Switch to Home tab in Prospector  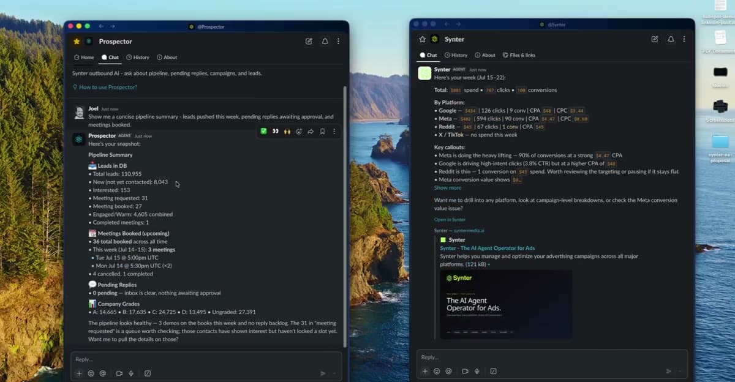pyautogui.click(x=84, y=58)
